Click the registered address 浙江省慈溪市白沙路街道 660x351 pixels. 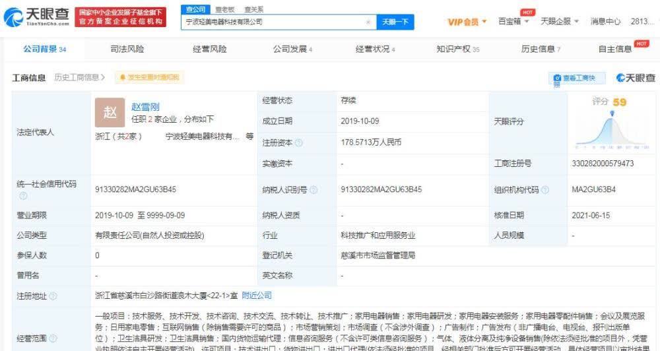(166, 296)
